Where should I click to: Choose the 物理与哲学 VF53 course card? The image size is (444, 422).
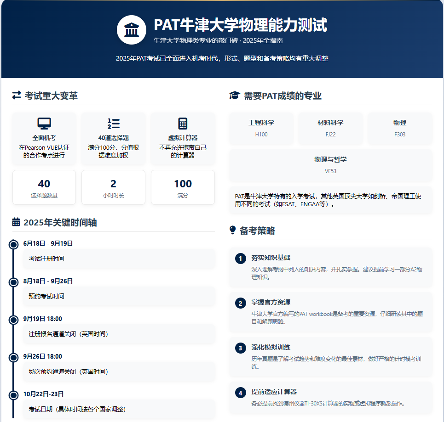point(330,165)
